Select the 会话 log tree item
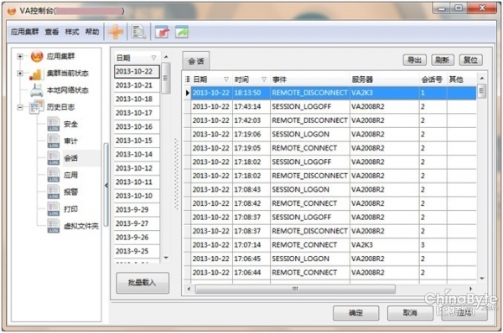Image resolution: width=503 pixels, height=333 pixels. pyautogui.click(x=70, y=158)
